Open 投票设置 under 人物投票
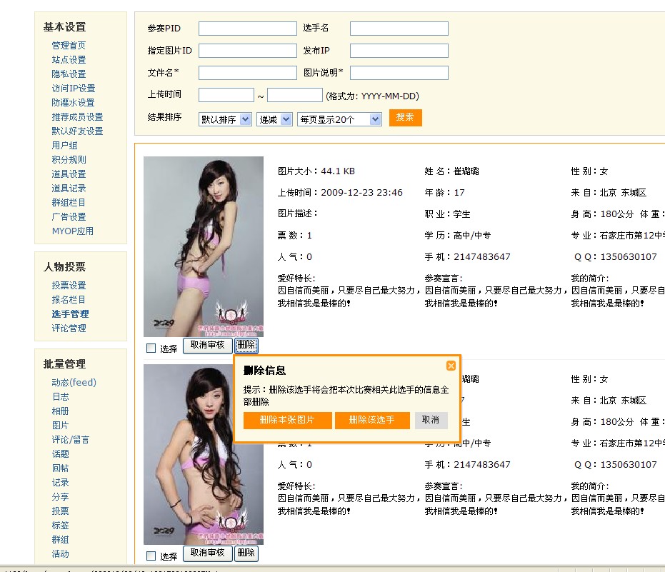The height and width of the screenshot is (572, 665). coord(69,286)
